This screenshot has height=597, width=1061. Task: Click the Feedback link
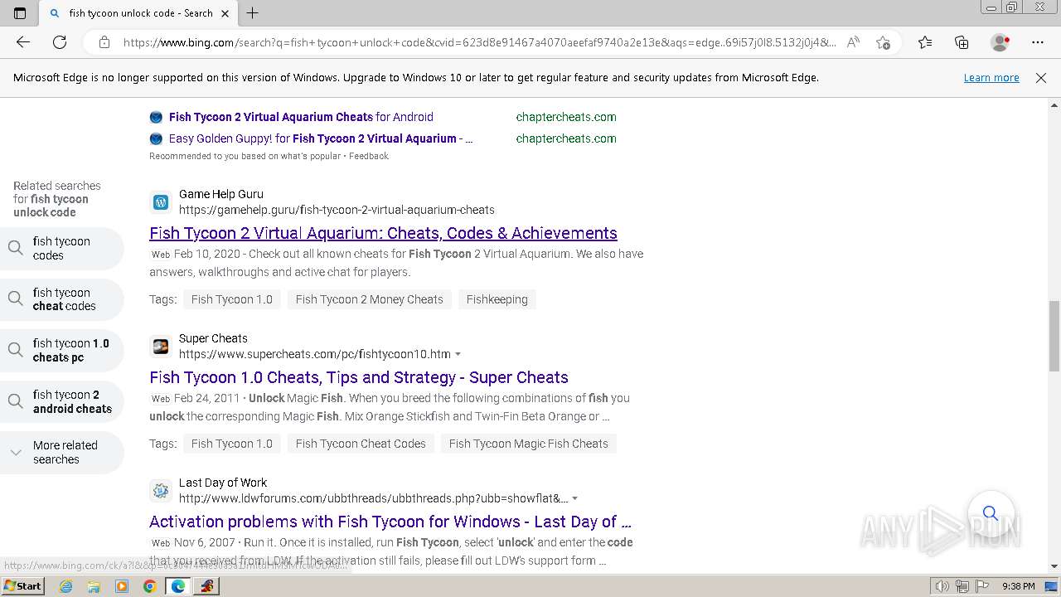click(369, 156)
